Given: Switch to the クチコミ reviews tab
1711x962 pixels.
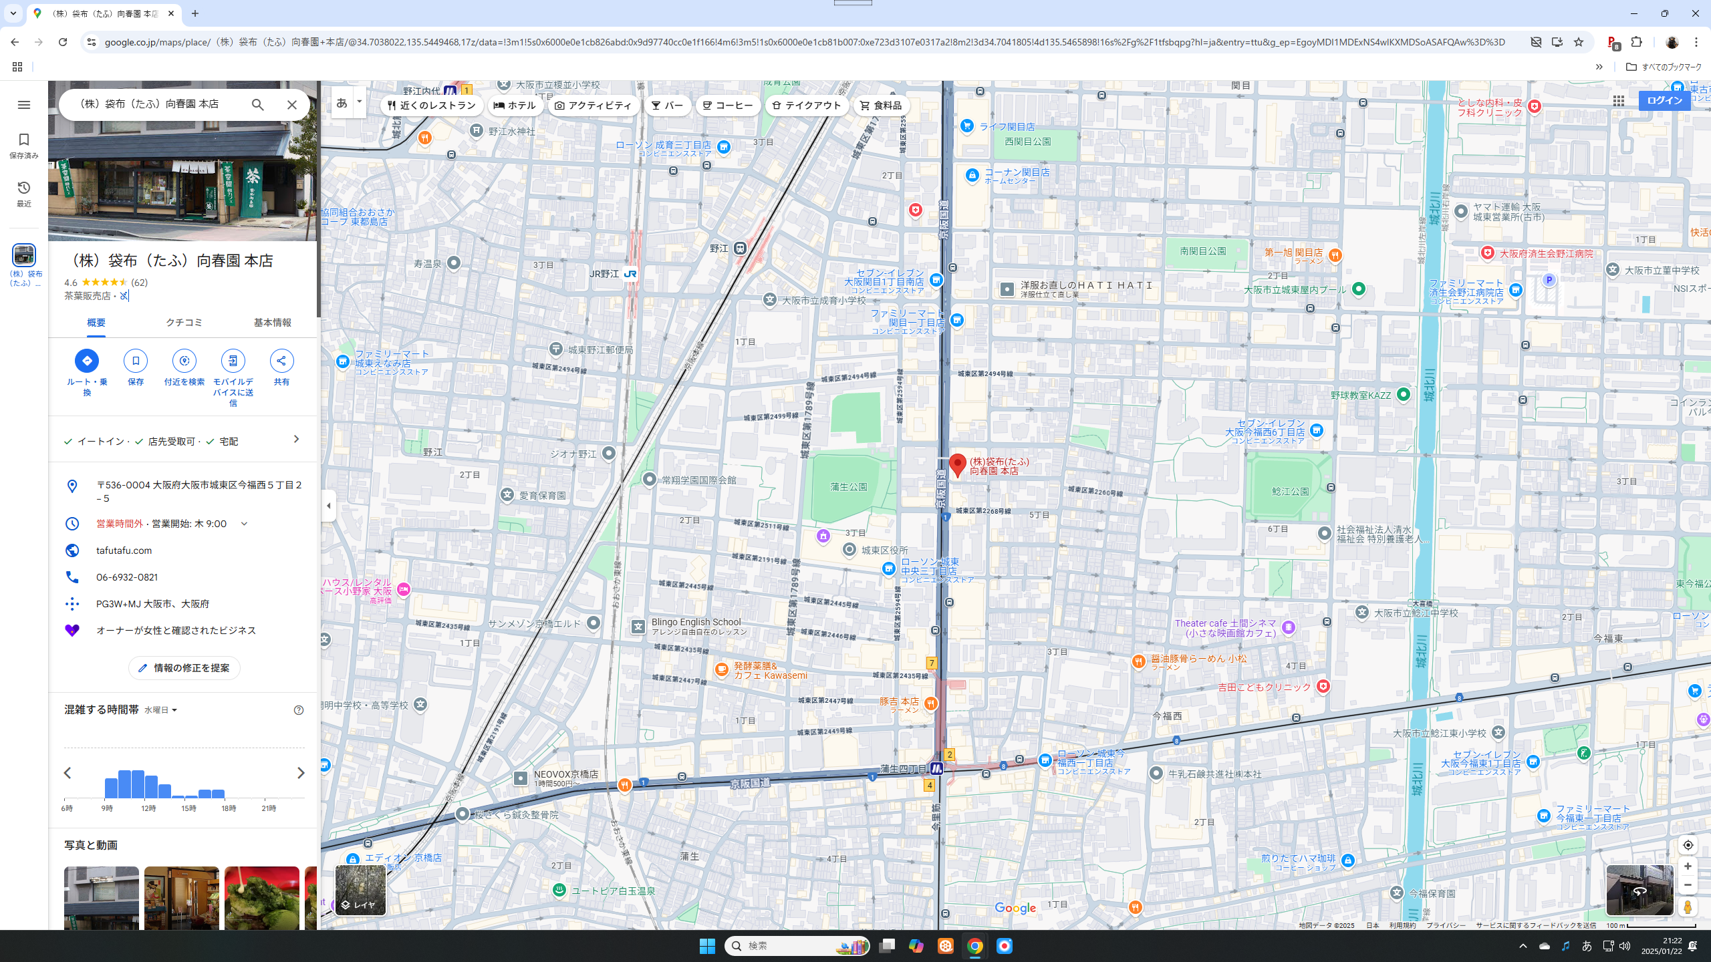Looking at the screenshot, I should click(x=184, y=323).
